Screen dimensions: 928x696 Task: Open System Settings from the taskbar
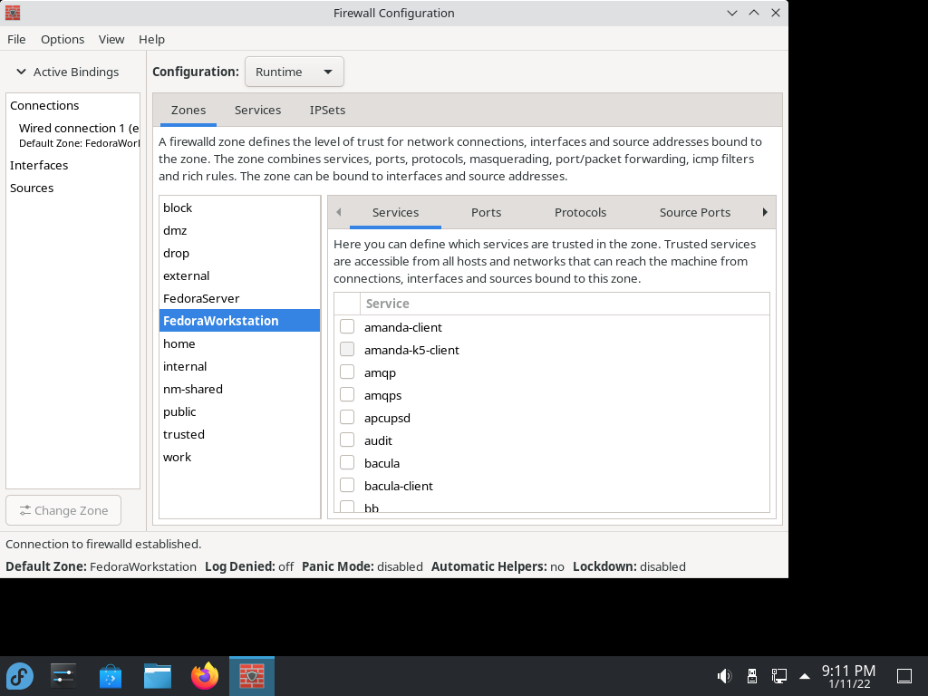[x=63, y=676]
